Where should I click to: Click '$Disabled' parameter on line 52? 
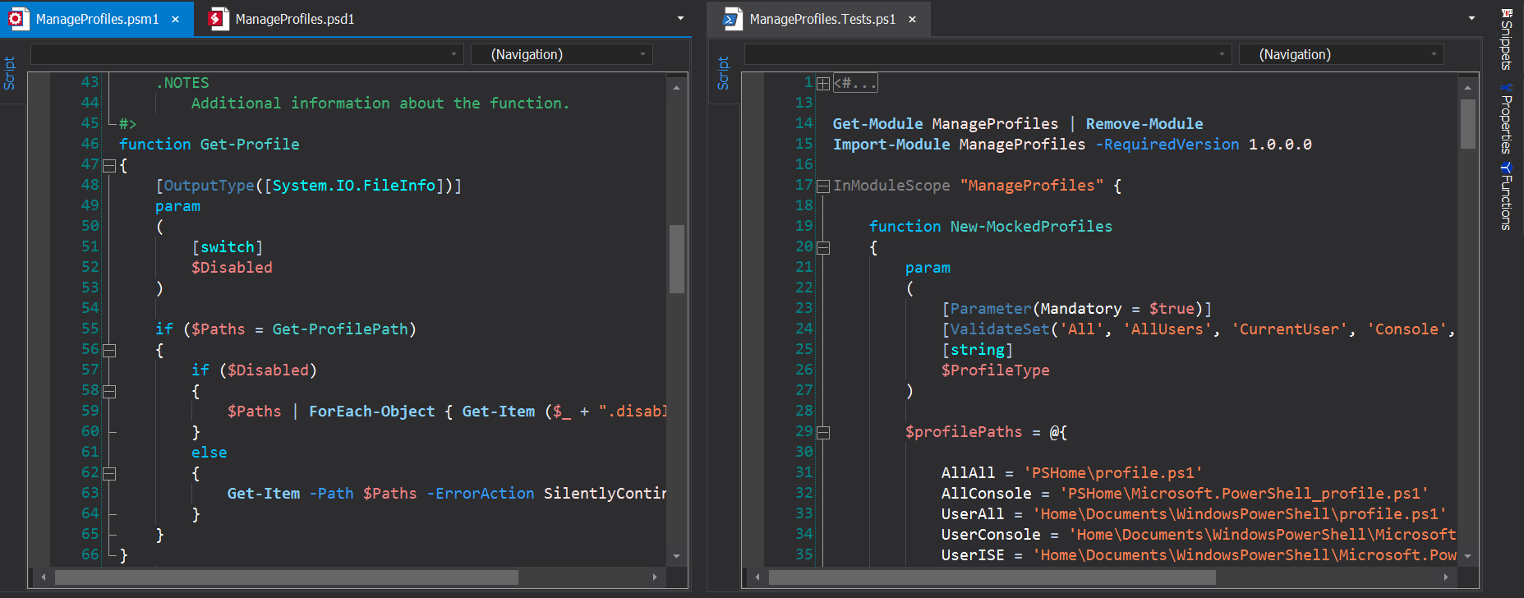(x=232, y=268)
